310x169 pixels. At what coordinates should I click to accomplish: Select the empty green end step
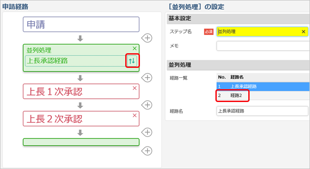point(81,142)
